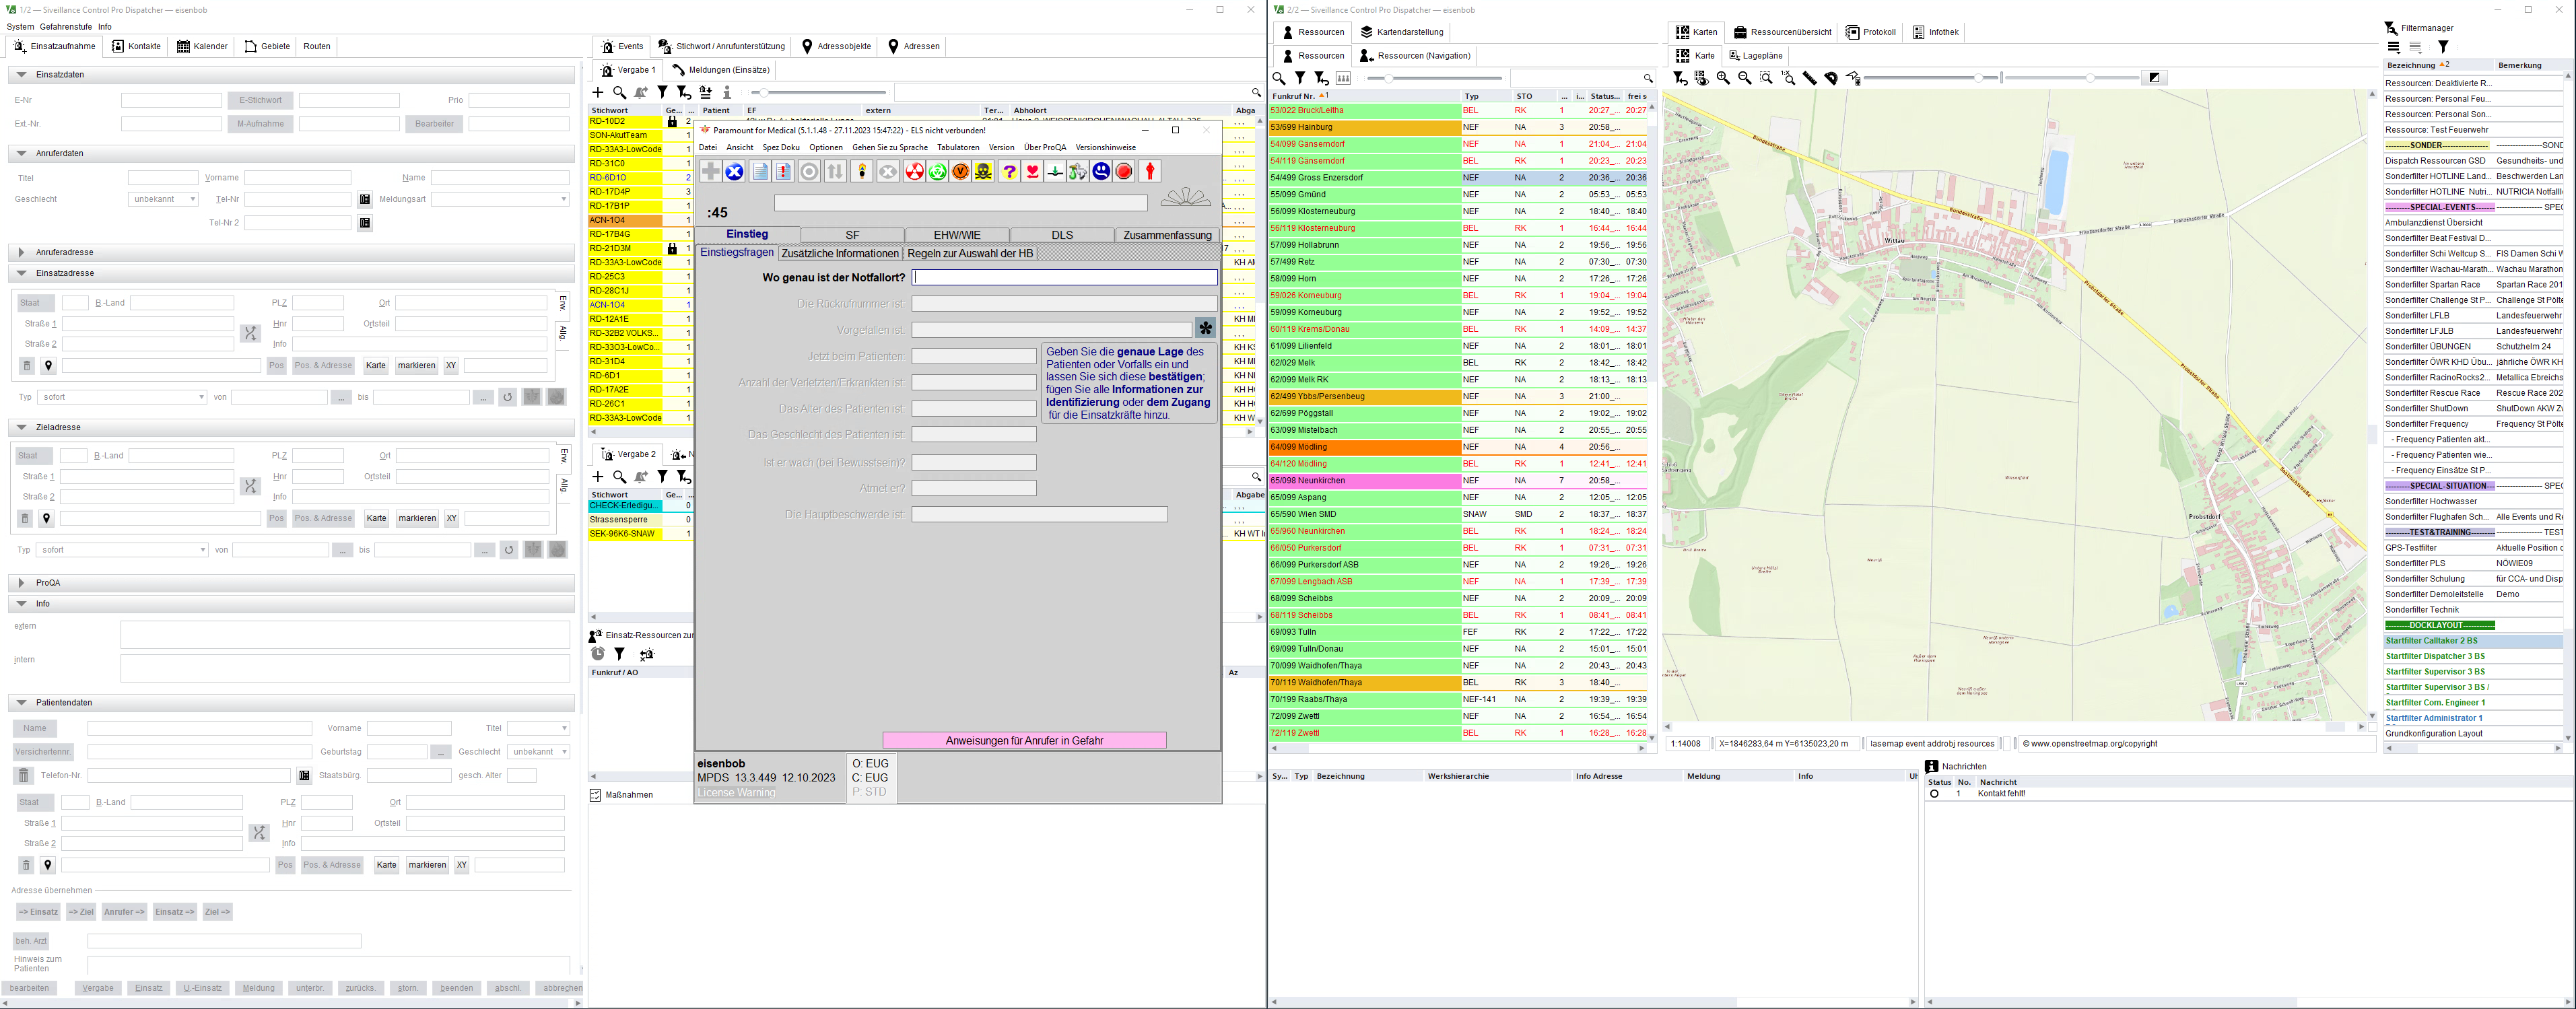Click the asterisk button beside Vorgefallen ist

pyautogui.click(x=1205, y=328)
